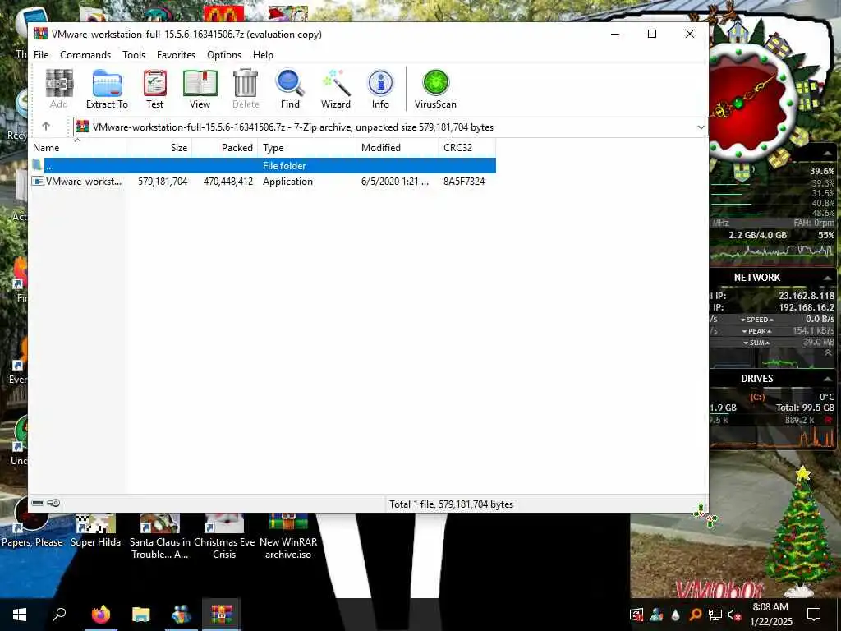Expand the double-chevron under network SUM
The height and width of the screenshot is (631, 841).
point(828,353)
